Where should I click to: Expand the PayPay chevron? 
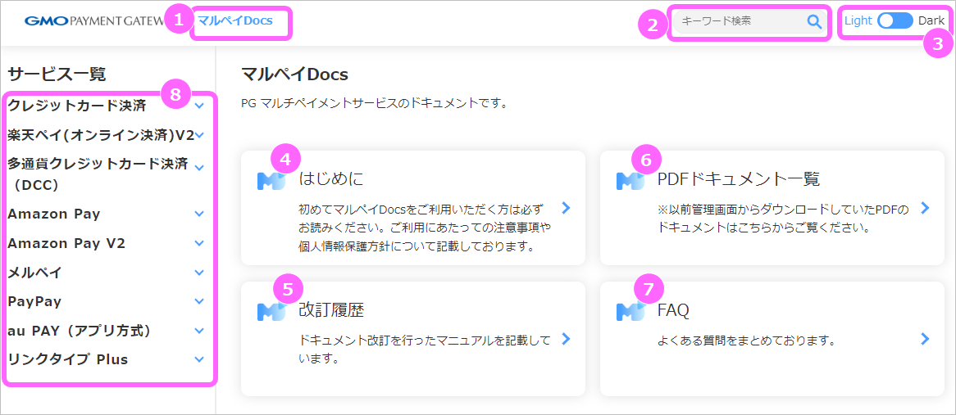198,301
